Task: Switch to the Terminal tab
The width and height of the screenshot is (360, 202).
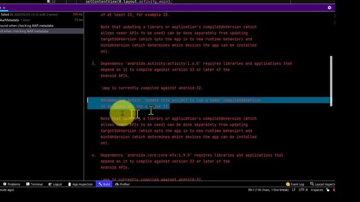Action: pyautogui.click(x=34, y=184)
